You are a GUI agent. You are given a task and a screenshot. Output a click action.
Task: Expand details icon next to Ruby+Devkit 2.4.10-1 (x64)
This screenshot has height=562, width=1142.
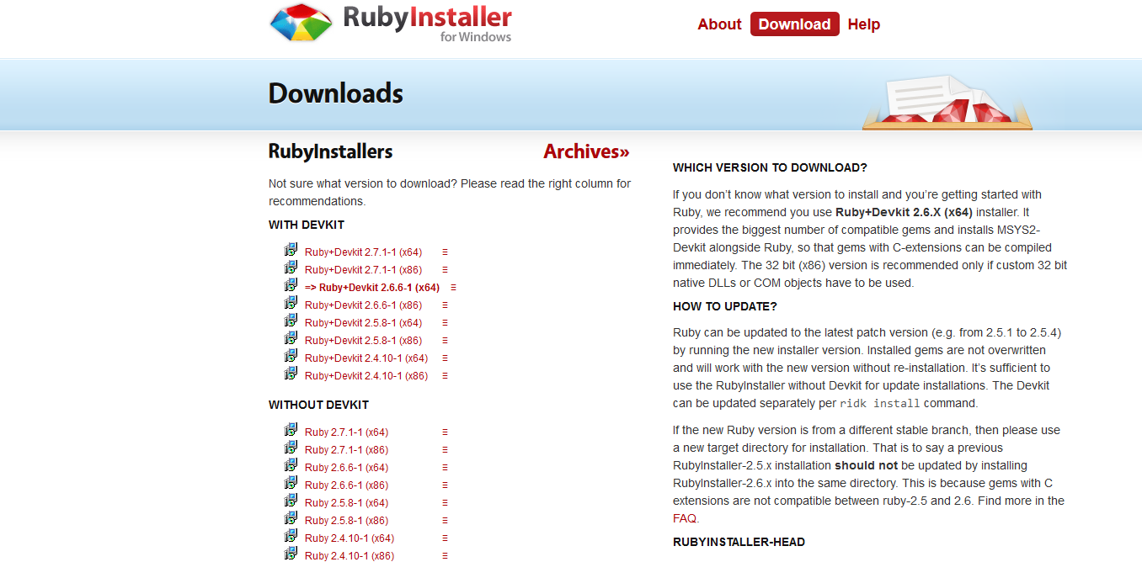(445, 358)
